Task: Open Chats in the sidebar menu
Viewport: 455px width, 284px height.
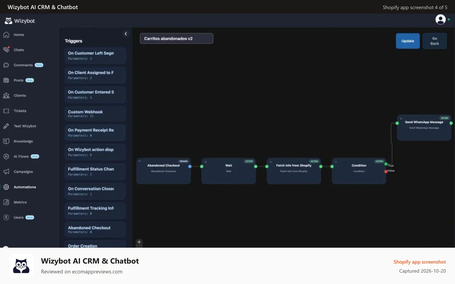Action: pos(19,50)
